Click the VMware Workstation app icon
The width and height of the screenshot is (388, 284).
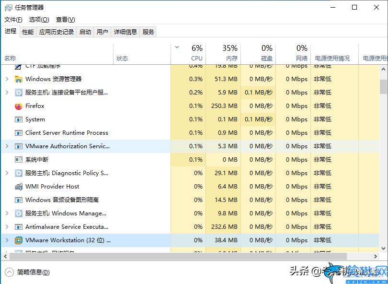coord(19,240)
